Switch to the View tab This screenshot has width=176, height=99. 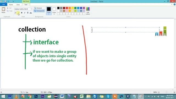click(18, 5)
